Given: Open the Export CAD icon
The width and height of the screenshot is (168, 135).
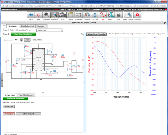Looking at the screenshot, I should tap(111, 15).
